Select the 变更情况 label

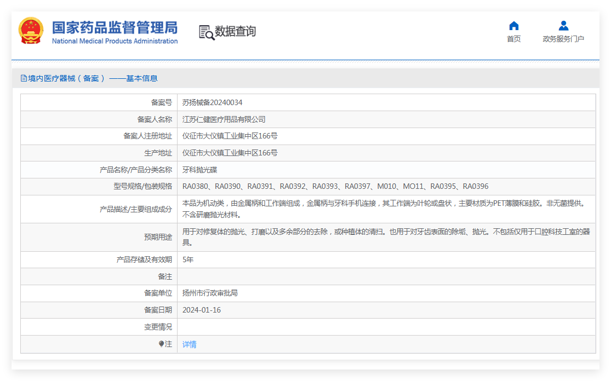[158, 327]
